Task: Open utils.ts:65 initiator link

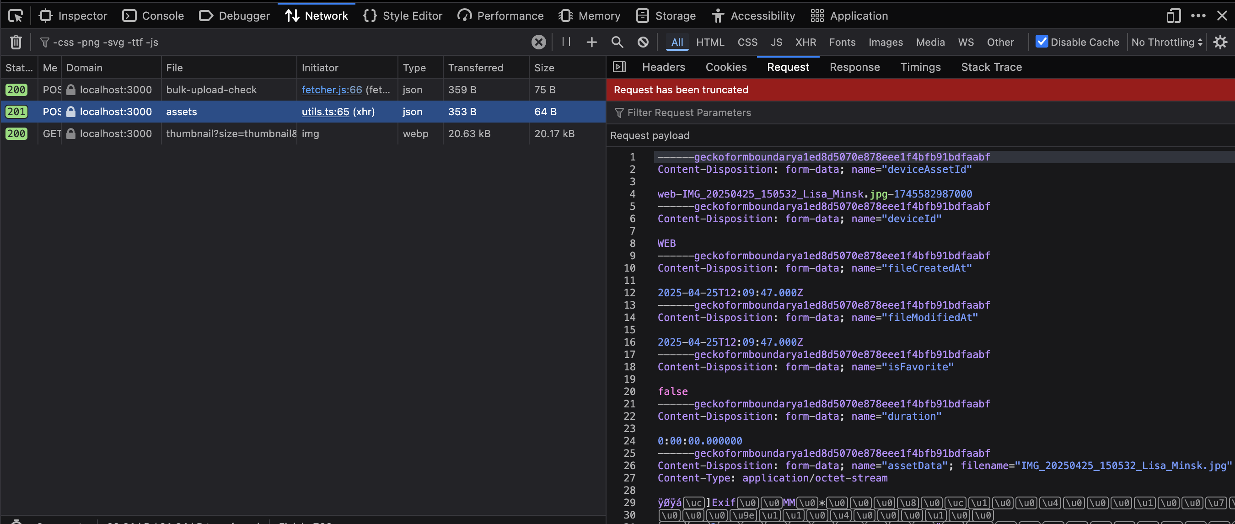Action: click(326, 112)
